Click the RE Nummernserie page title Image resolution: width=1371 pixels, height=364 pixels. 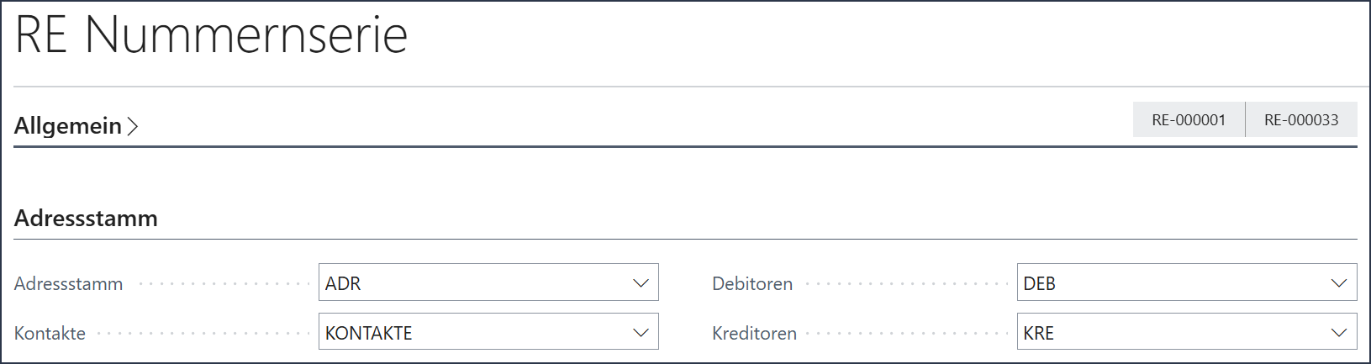(x=211, y=35)
